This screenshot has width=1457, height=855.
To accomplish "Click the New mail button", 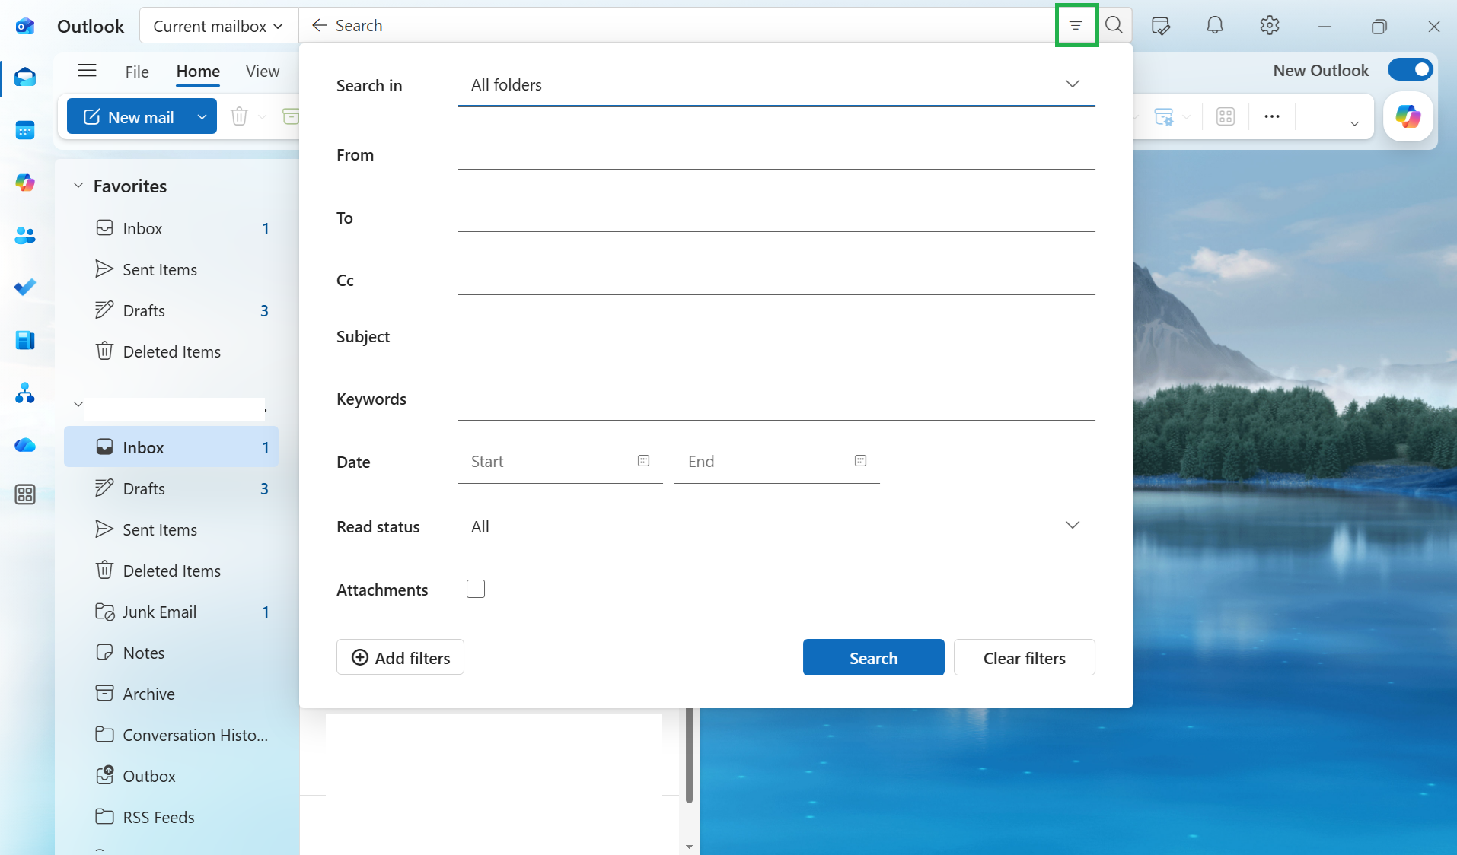I will [x=129, y=116].
